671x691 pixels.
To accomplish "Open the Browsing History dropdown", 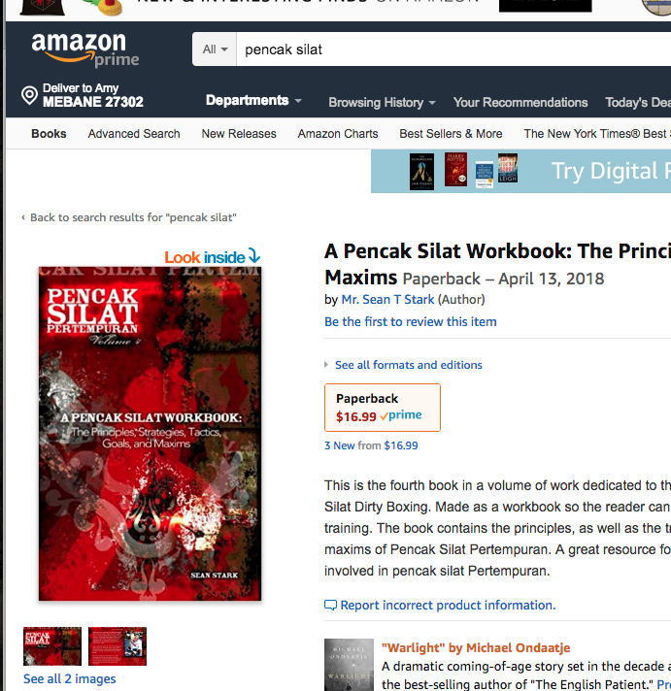I will [x=382, y=102].
